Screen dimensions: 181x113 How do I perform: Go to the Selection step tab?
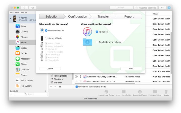tap(52, 17)
